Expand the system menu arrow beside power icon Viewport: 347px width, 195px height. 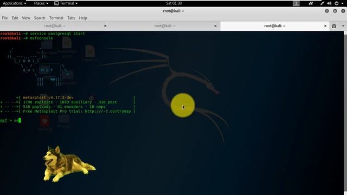click(342, 4)
